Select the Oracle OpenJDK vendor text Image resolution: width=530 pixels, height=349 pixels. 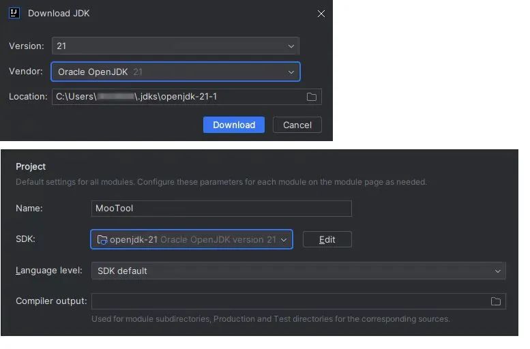(x=93, y=72)
